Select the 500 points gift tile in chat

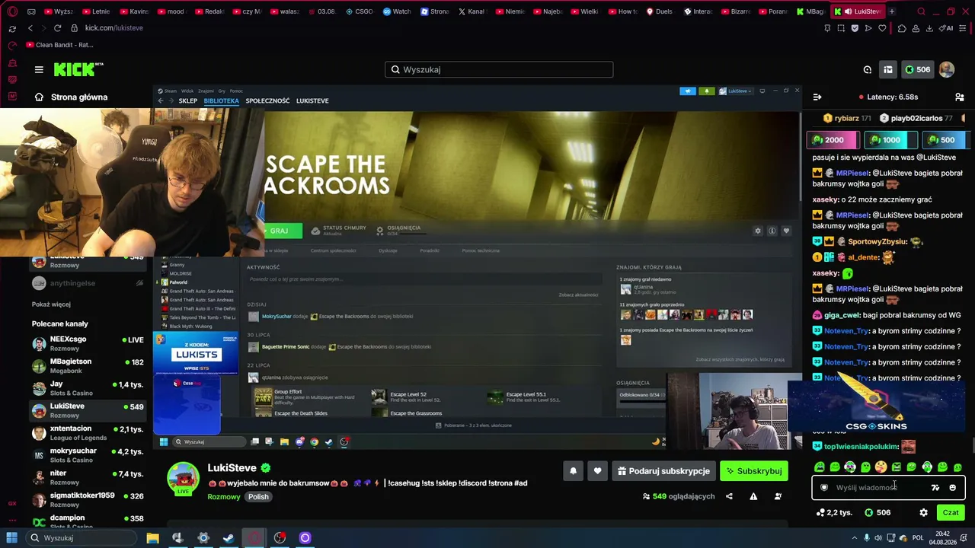tap(945, 140)
